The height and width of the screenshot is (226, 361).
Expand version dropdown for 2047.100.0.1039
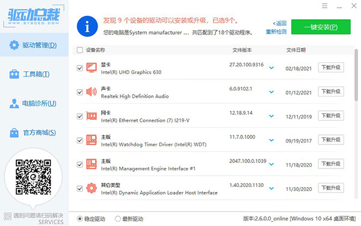click(x=271, y=164)
